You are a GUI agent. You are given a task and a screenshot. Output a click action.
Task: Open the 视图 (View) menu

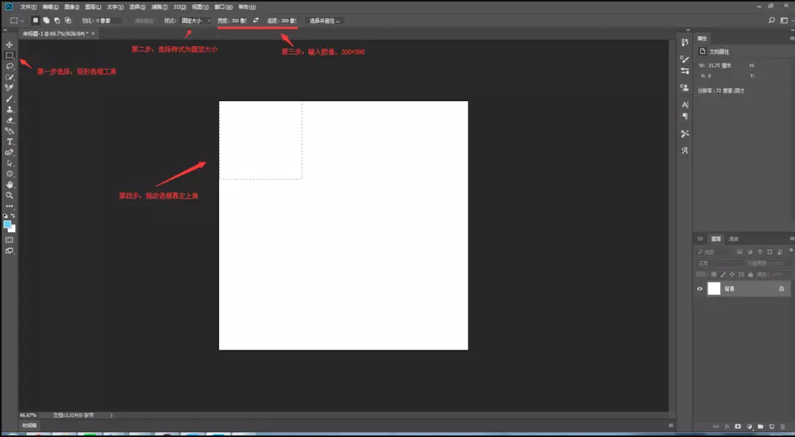201,7
